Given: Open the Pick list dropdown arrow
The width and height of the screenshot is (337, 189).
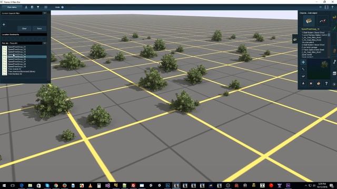Looking at the screenshot, I should [x=44, y=43].
